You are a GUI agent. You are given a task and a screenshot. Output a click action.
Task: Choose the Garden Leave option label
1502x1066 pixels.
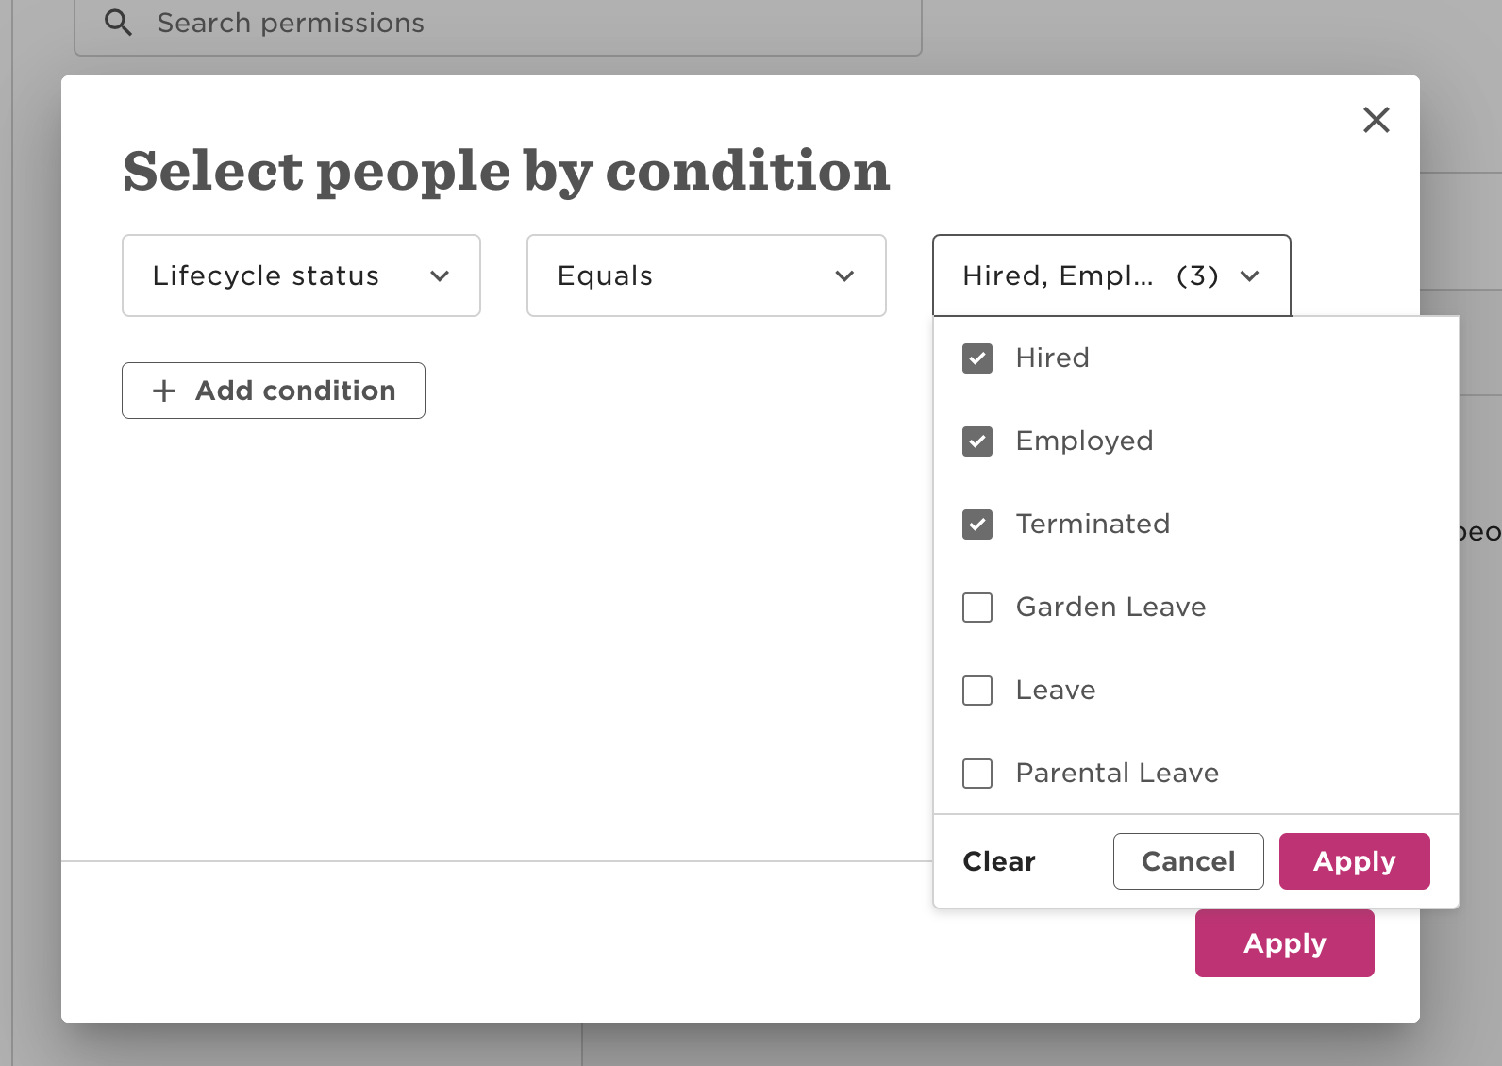pyautogui.click(x=1110, y=608)
